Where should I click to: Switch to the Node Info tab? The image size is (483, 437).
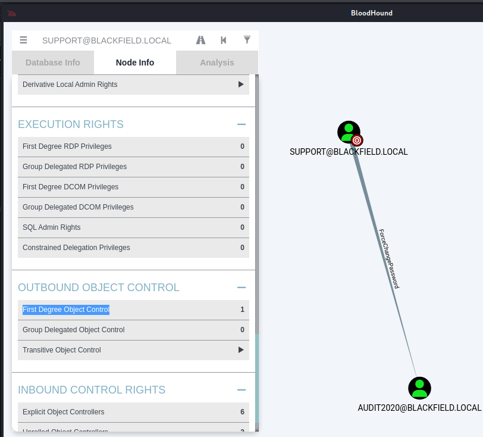(135, 63)
